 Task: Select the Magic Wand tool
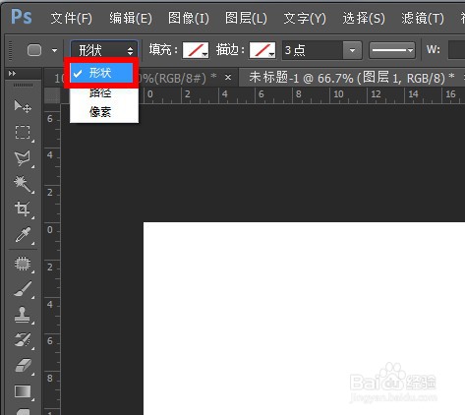click(x=23, y=184)
